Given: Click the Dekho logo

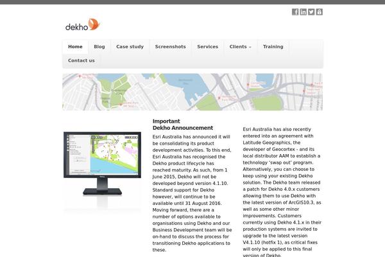Looking at the screenshot, I should (83, 24).
